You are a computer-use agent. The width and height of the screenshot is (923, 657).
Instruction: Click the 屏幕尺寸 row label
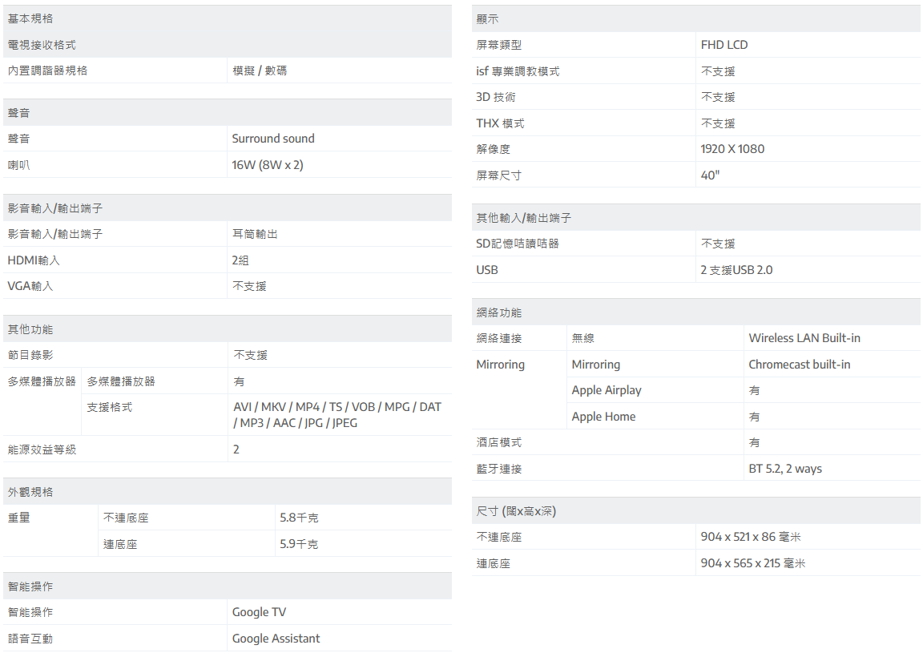[x=498, y=175]
